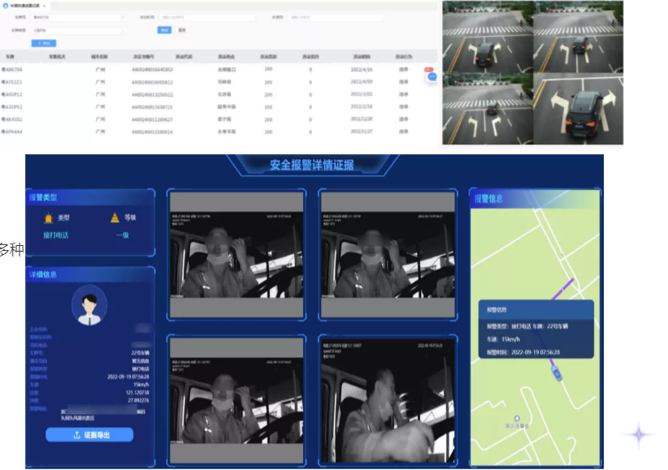This screenshot has width=668, height=470.
Task: Click the longitude value 121.120738
Action: tap(137, 393)
